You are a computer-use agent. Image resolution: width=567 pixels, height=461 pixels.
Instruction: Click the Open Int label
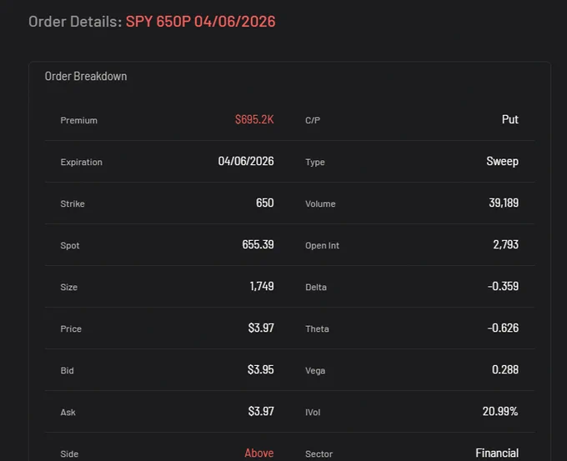[x=322, y=245]
